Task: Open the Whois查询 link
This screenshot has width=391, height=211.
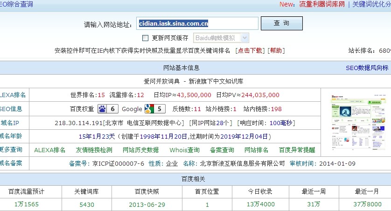Action: [x=184, y=150]
